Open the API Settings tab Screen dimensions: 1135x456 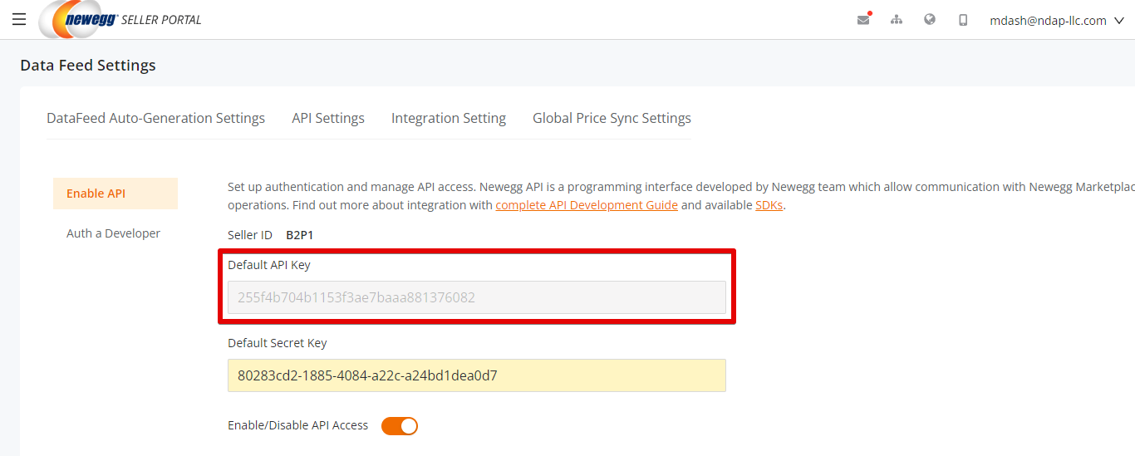pyautogui.click(x=328, y=118)
